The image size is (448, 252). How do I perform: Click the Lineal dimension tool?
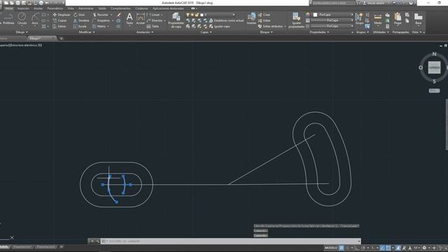tap(153, 15)
